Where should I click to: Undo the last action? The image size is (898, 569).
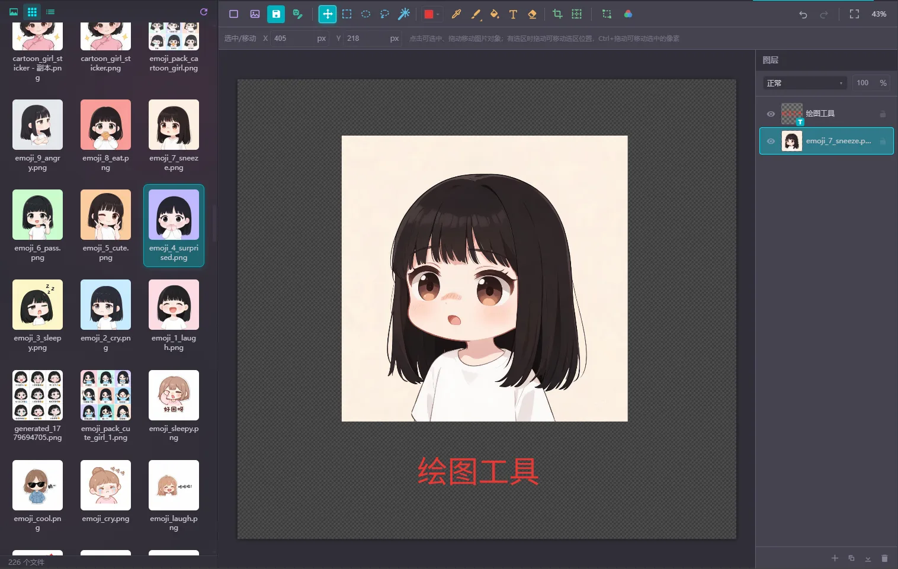(x=803, y=15)
